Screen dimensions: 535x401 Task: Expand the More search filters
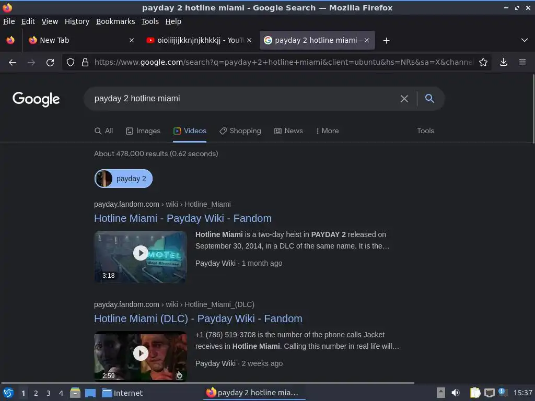[327, 131]
